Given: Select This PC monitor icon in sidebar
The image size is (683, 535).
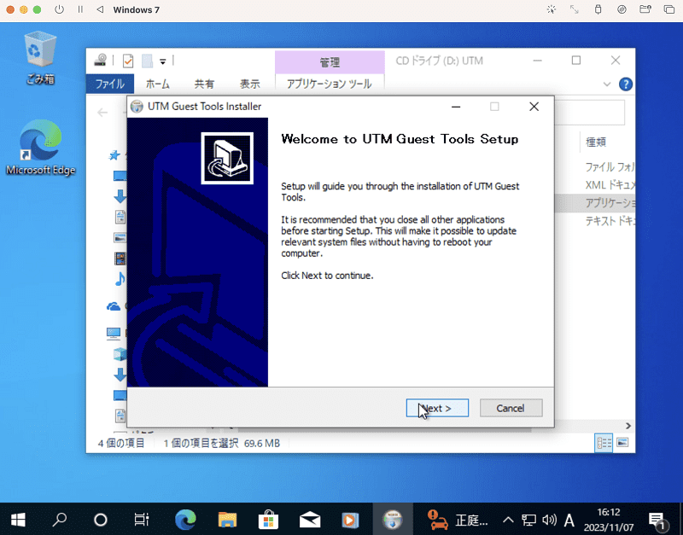Looking at the screenshot, I should [114, 333].
